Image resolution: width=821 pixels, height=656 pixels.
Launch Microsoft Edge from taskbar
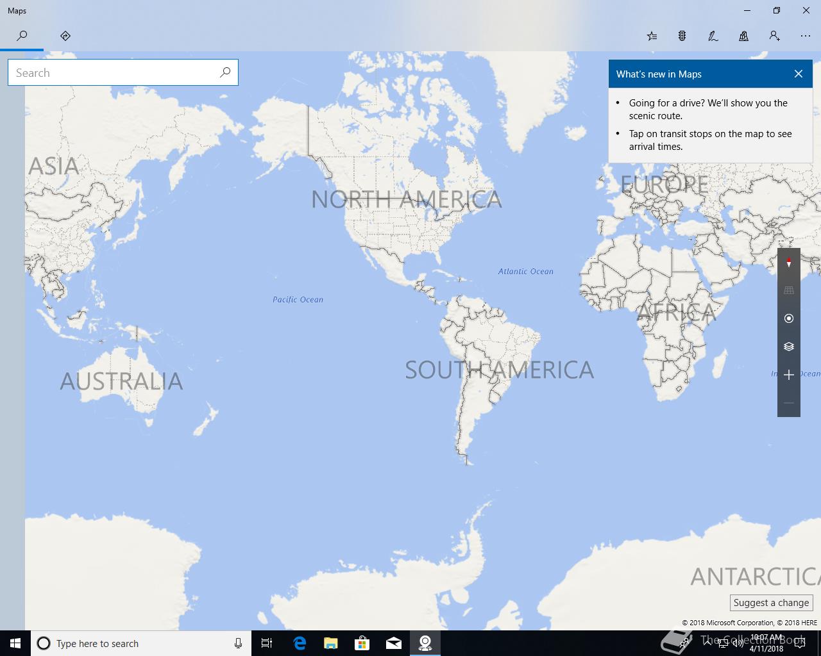point(300,643)
